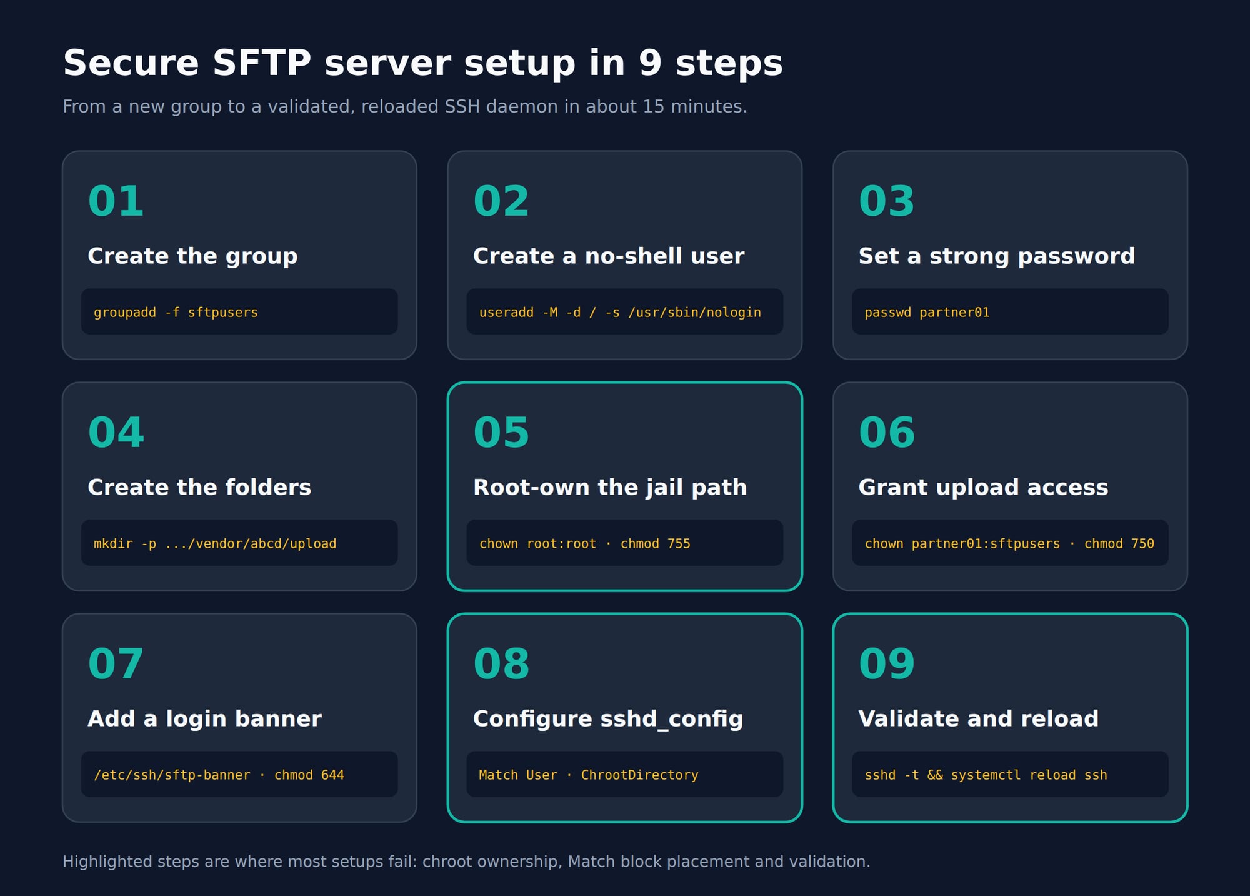Screen dimensions: 1250x896
Task: Click the title "Secure SFTP server setup in 9 steps"
Action: (422, 63)
